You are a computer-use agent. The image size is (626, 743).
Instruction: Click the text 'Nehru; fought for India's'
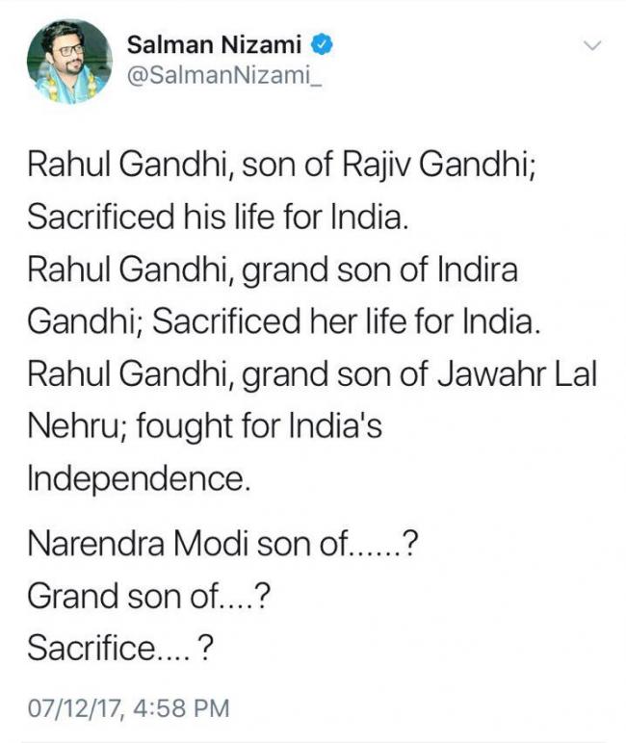click(204, 425)
